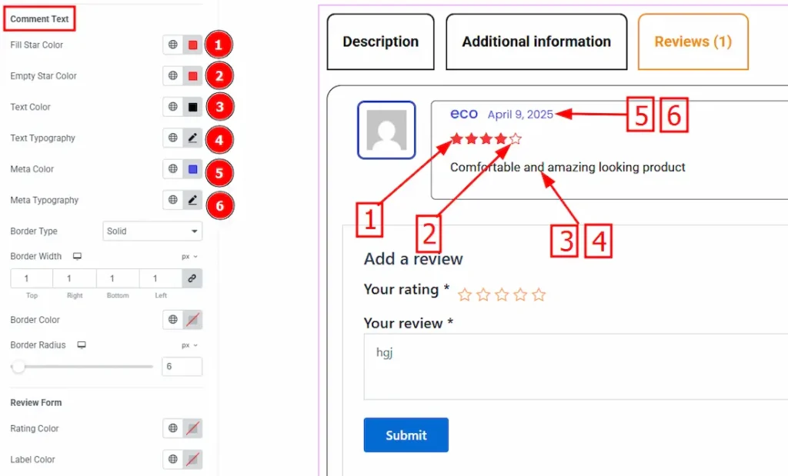Click global color icon for Text Color

[x=173, y=107]
